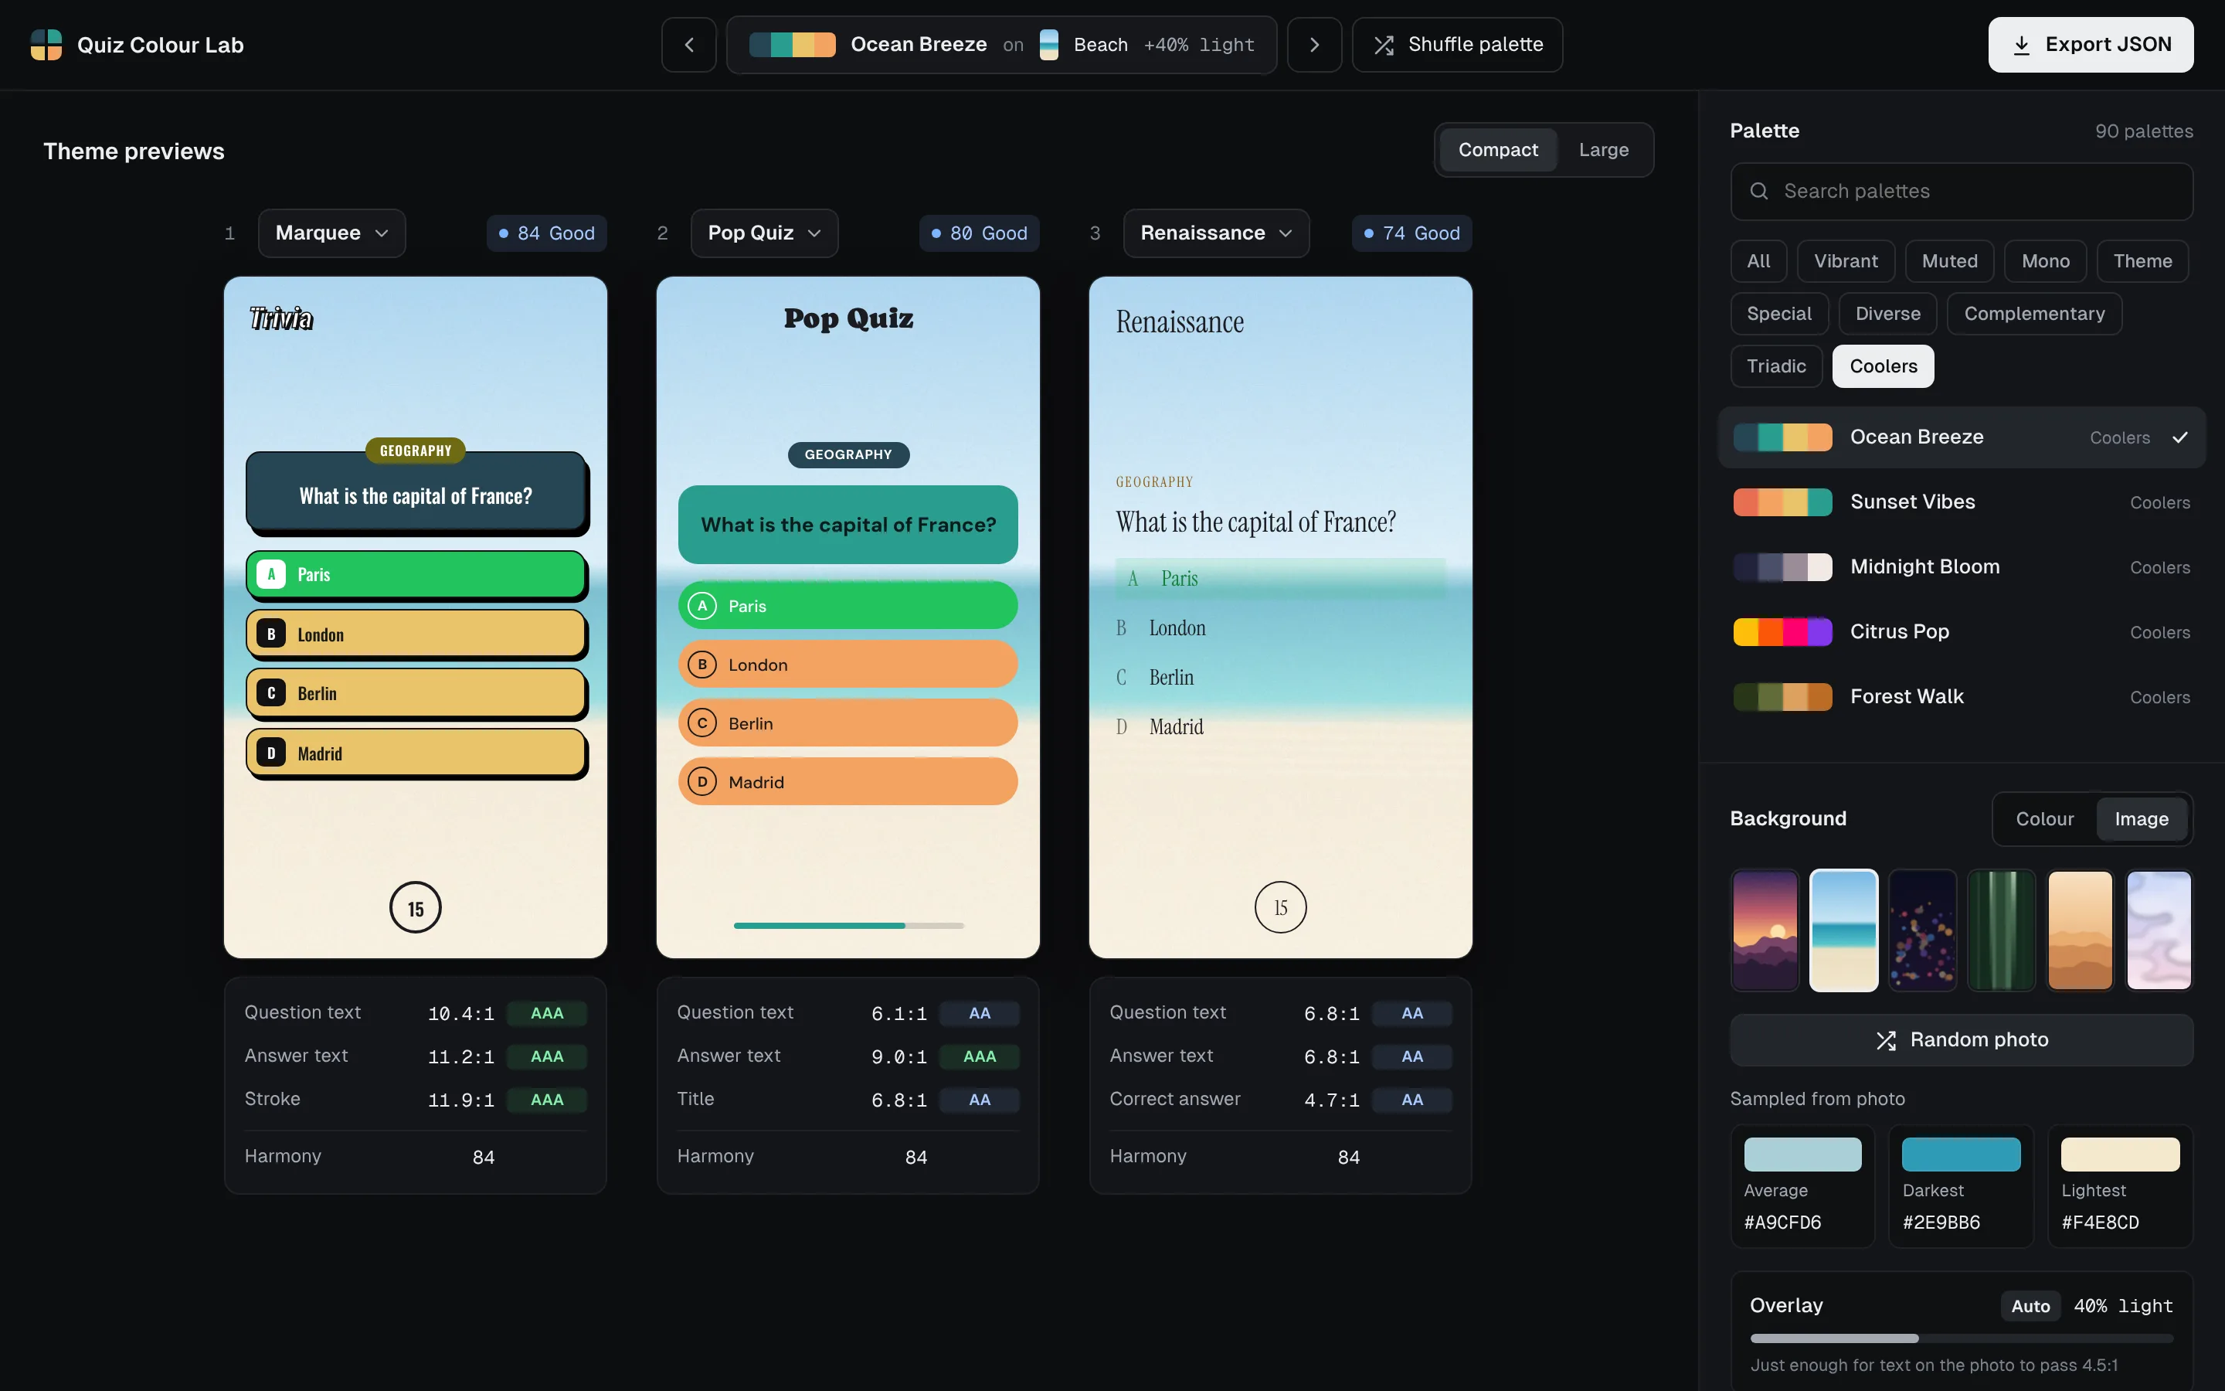Filter palettes by All

(1758, 261)
